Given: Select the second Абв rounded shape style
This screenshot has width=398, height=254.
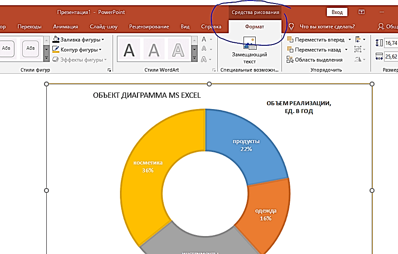Looking at the screenshot, I should point(31,48).
